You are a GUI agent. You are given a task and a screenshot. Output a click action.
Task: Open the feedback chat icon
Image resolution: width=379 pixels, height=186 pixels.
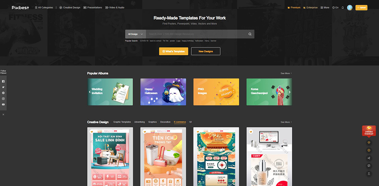coord(369,166)
